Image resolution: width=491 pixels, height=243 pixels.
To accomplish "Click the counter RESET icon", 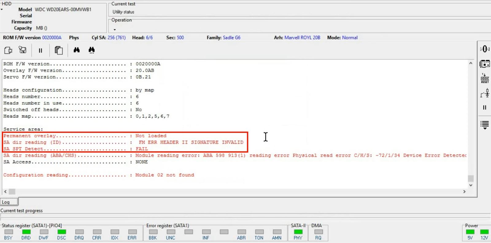I will pos(485,79).
